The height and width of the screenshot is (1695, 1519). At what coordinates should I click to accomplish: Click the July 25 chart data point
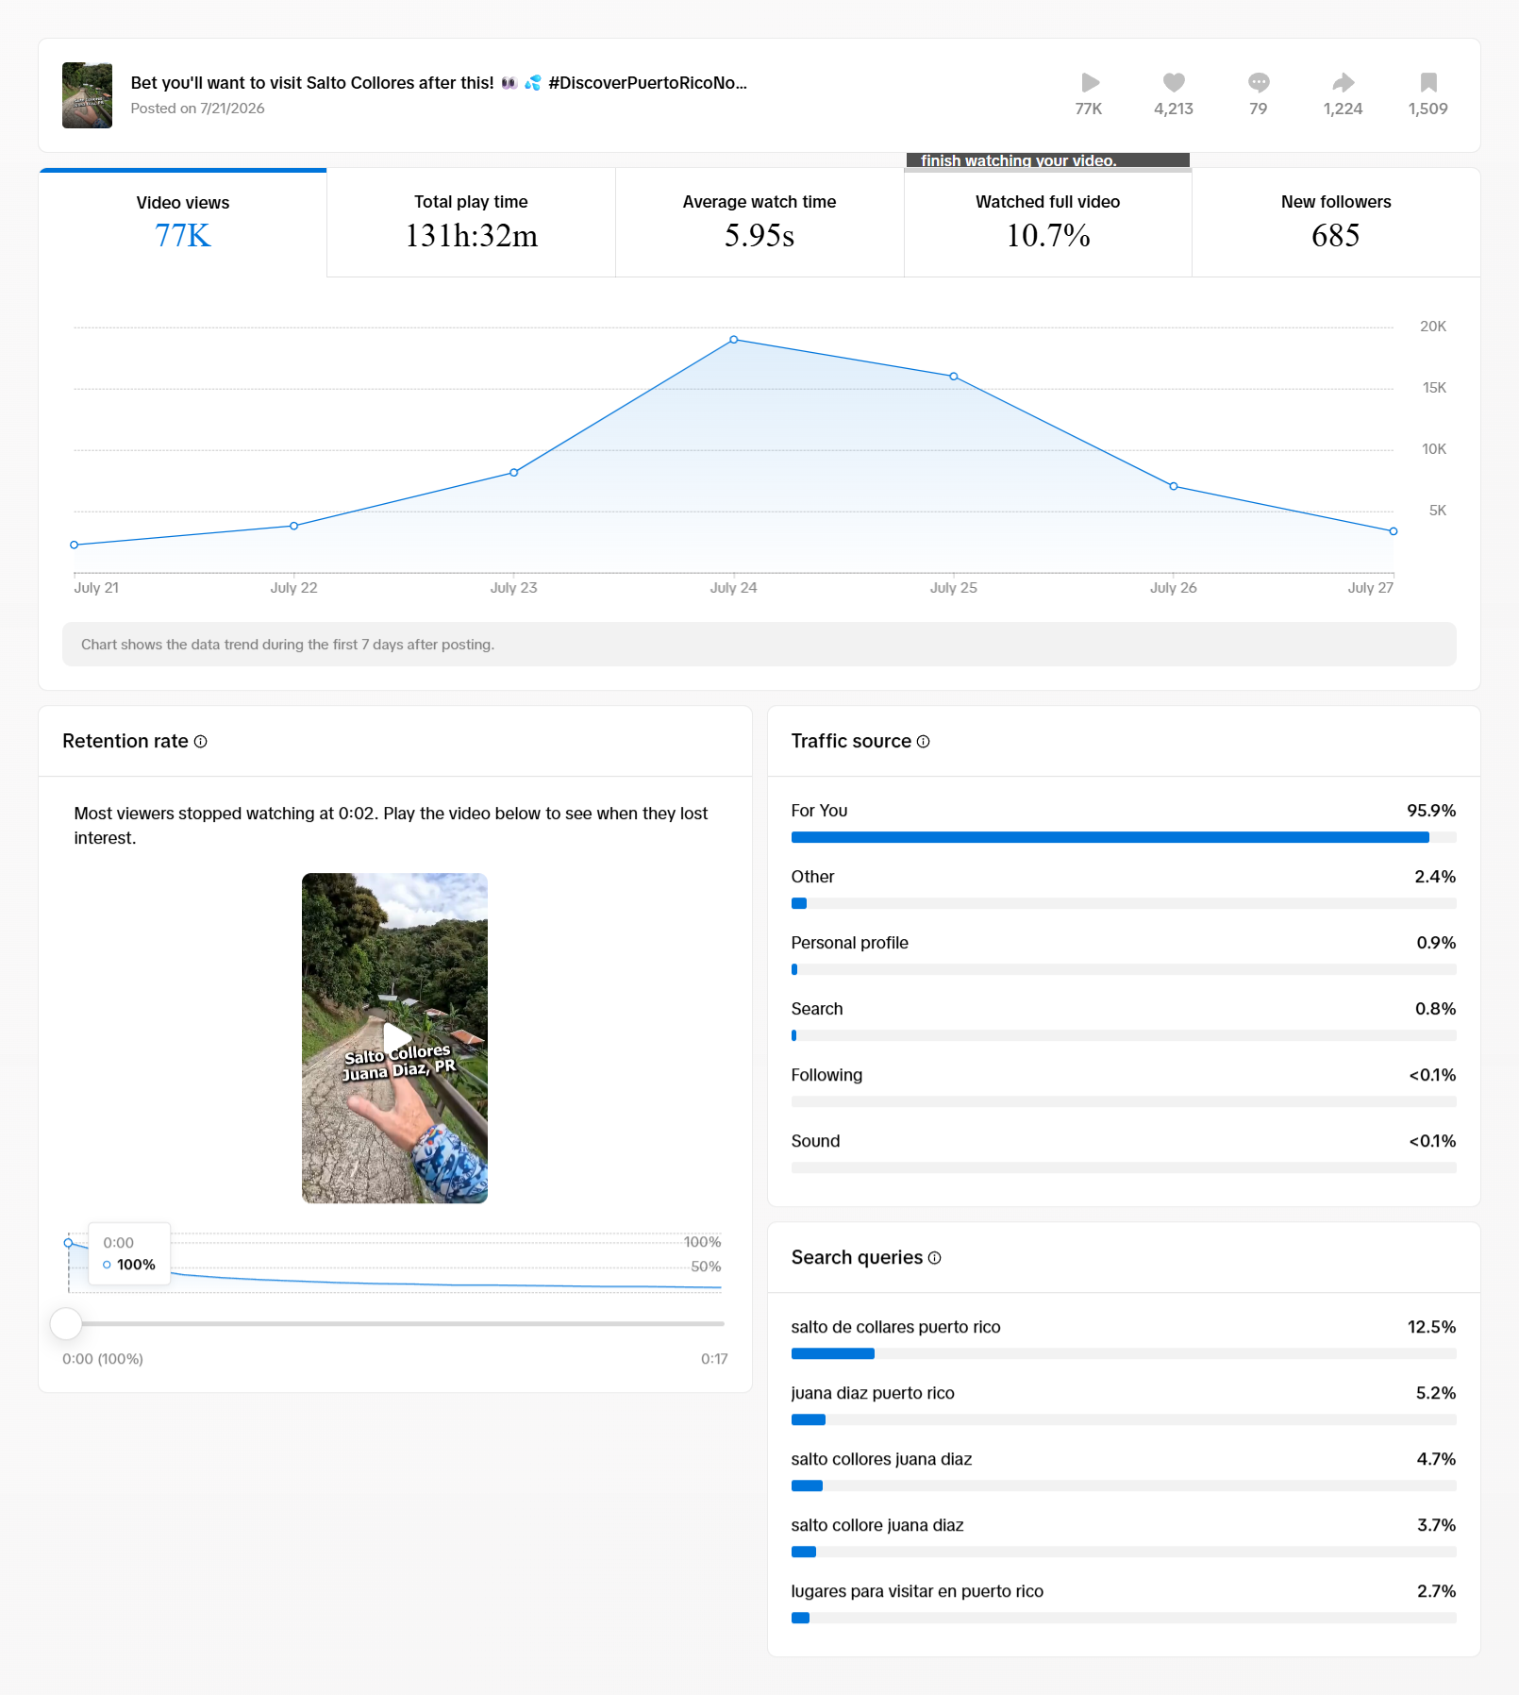(x=954, y=377)
